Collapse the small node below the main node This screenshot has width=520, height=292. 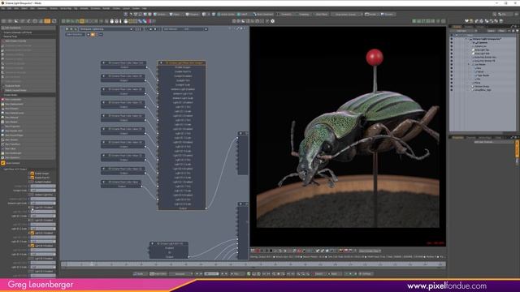click(x=152, y=243)
